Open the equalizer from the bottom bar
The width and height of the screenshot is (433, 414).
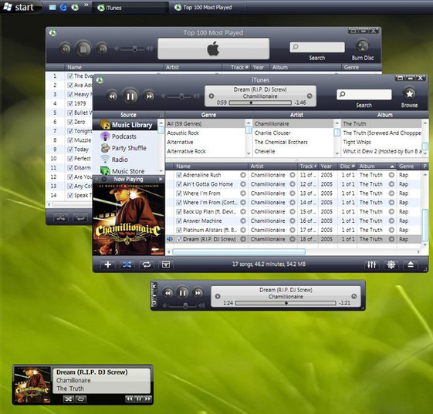click(371, 264)
